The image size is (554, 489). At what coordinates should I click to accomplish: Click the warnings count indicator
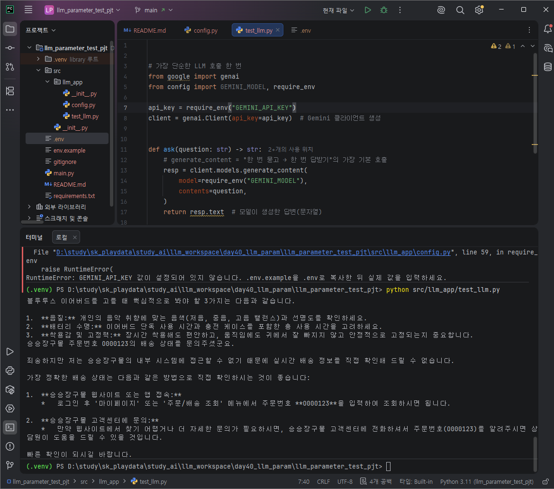coord(503,46)
